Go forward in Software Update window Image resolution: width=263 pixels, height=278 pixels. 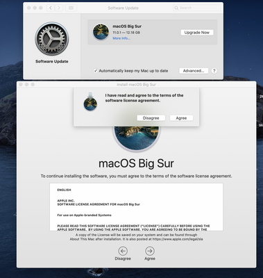(59, 8)
